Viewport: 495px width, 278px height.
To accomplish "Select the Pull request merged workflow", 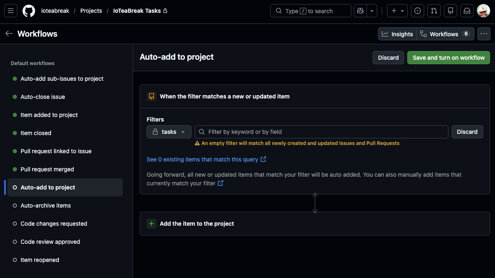I will [47, 169].
